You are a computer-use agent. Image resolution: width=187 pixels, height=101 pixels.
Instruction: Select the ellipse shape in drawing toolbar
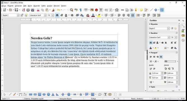(x=44, y=95)
